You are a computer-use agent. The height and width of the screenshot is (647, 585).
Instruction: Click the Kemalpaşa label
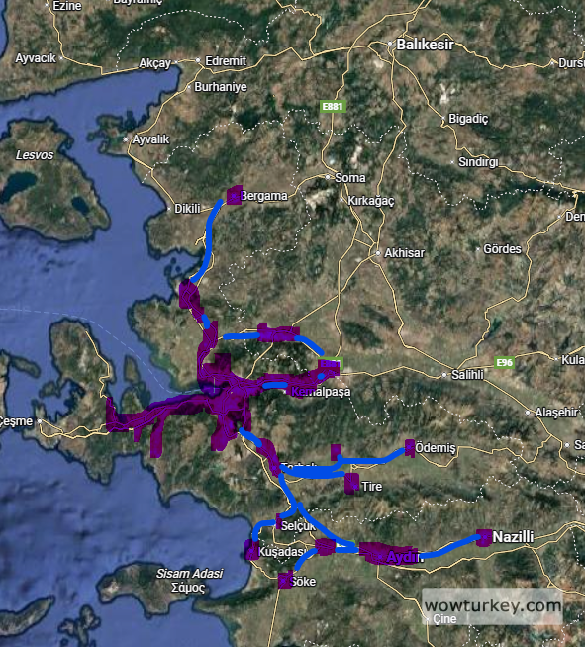click(x=321, y=392)
